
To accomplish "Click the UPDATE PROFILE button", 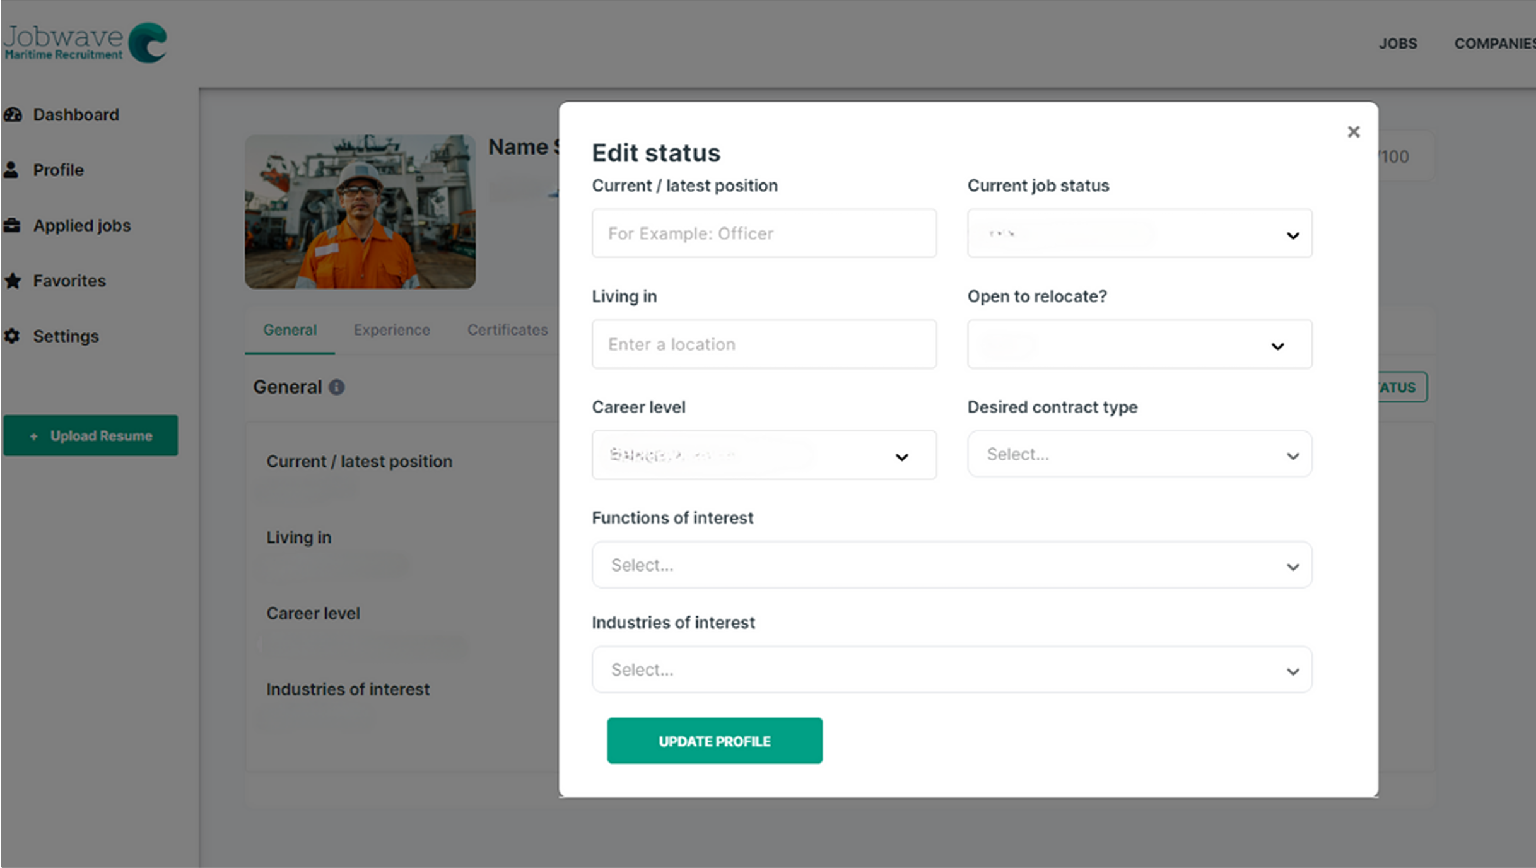I will tap(714, 741).
